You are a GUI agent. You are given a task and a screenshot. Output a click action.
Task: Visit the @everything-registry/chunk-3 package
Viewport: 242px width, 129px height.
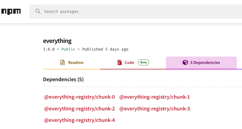pyautogui.click(x=155, y=109)
